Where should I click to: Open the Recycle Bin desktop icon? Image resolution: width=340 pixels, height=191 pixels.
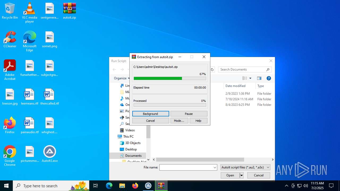point(10,11)
